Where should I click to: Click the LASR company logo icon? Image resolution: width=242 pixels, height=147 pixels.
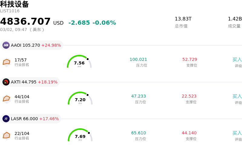(6, 119)
